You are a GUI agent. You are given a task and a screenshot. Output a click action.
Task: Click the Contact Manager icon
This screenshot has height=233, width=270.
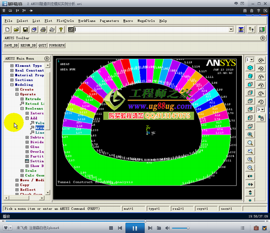[x=262, y=30]
